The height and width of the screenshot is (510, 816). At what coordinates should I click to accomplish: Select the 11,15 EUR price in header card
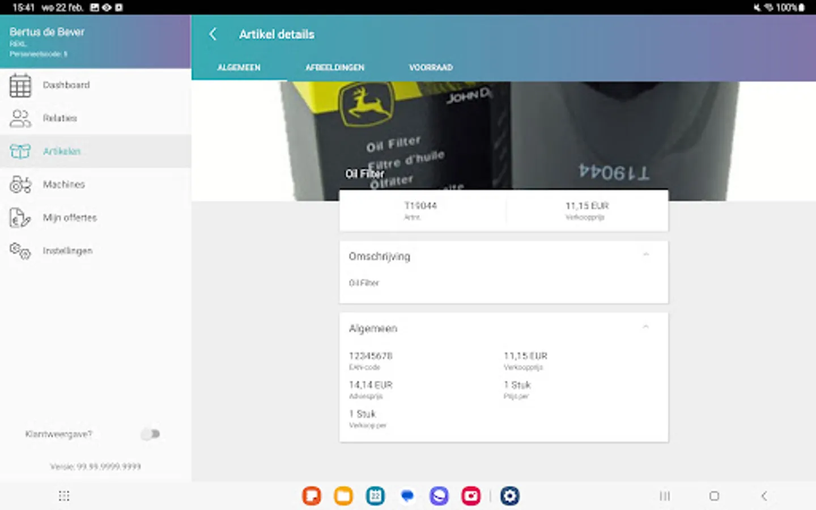tap(587, 206)
